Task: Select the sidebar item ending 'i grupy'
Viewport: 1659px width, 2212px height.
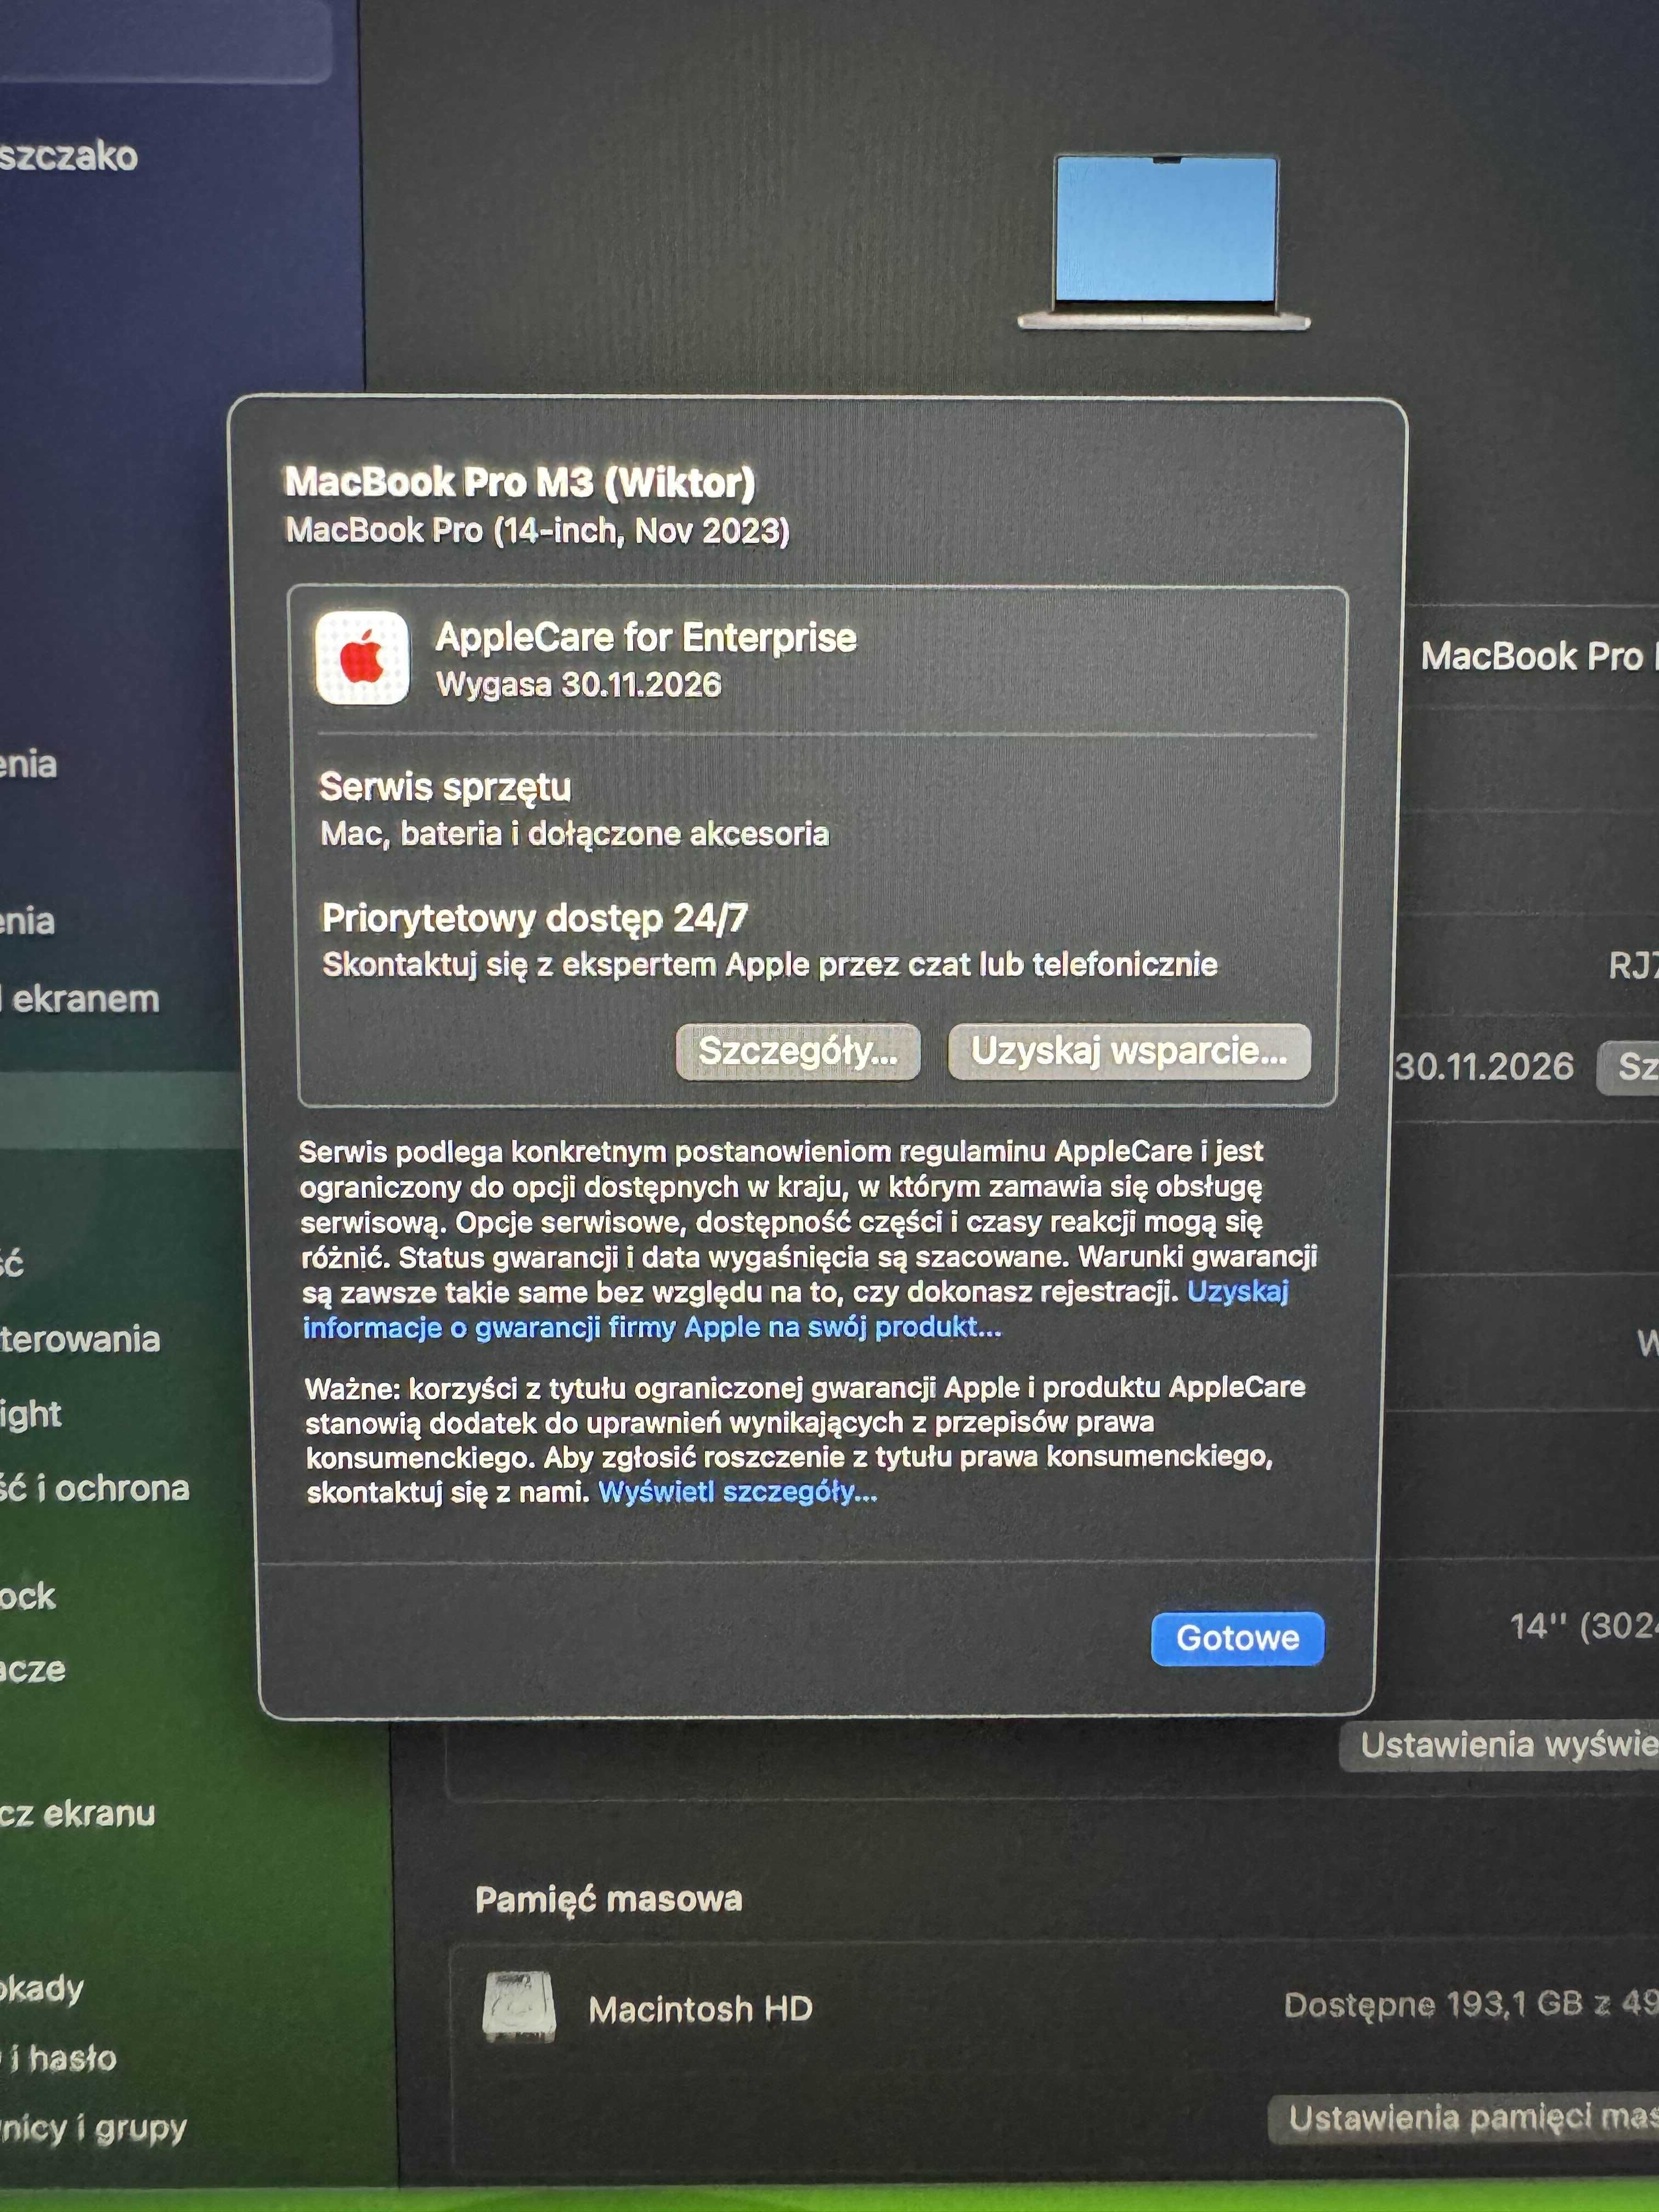Action: tap(93, 2128)
